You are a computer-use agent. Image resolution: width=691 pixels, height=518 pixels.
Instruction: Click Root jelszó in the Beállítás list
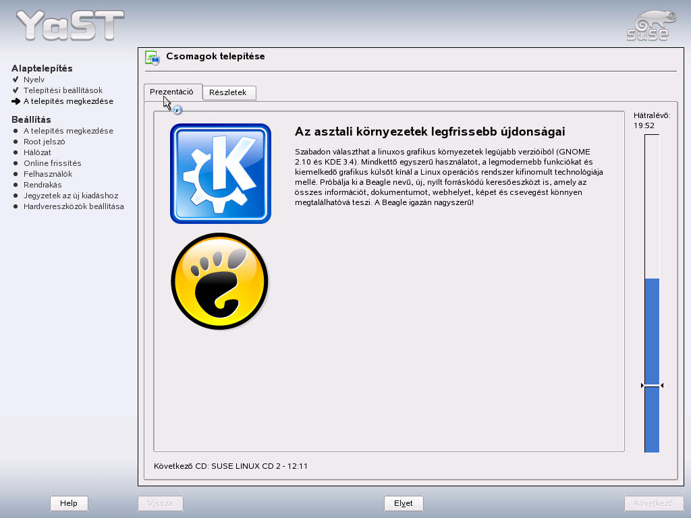click(x=45, y=142)
